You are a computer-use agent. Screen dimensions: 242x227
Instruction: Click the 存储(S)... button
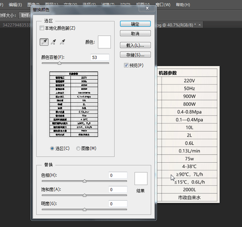tap(135, 55)
